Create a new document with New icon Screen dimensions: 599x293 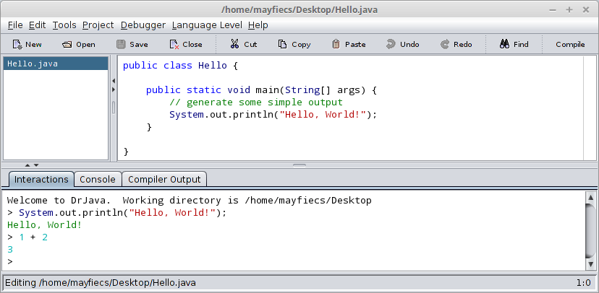coord(27,45)
